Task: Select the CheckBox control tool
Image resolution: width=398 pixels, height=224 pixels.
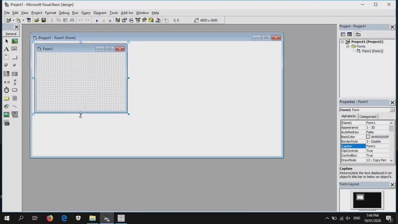Action: (7, 65)
